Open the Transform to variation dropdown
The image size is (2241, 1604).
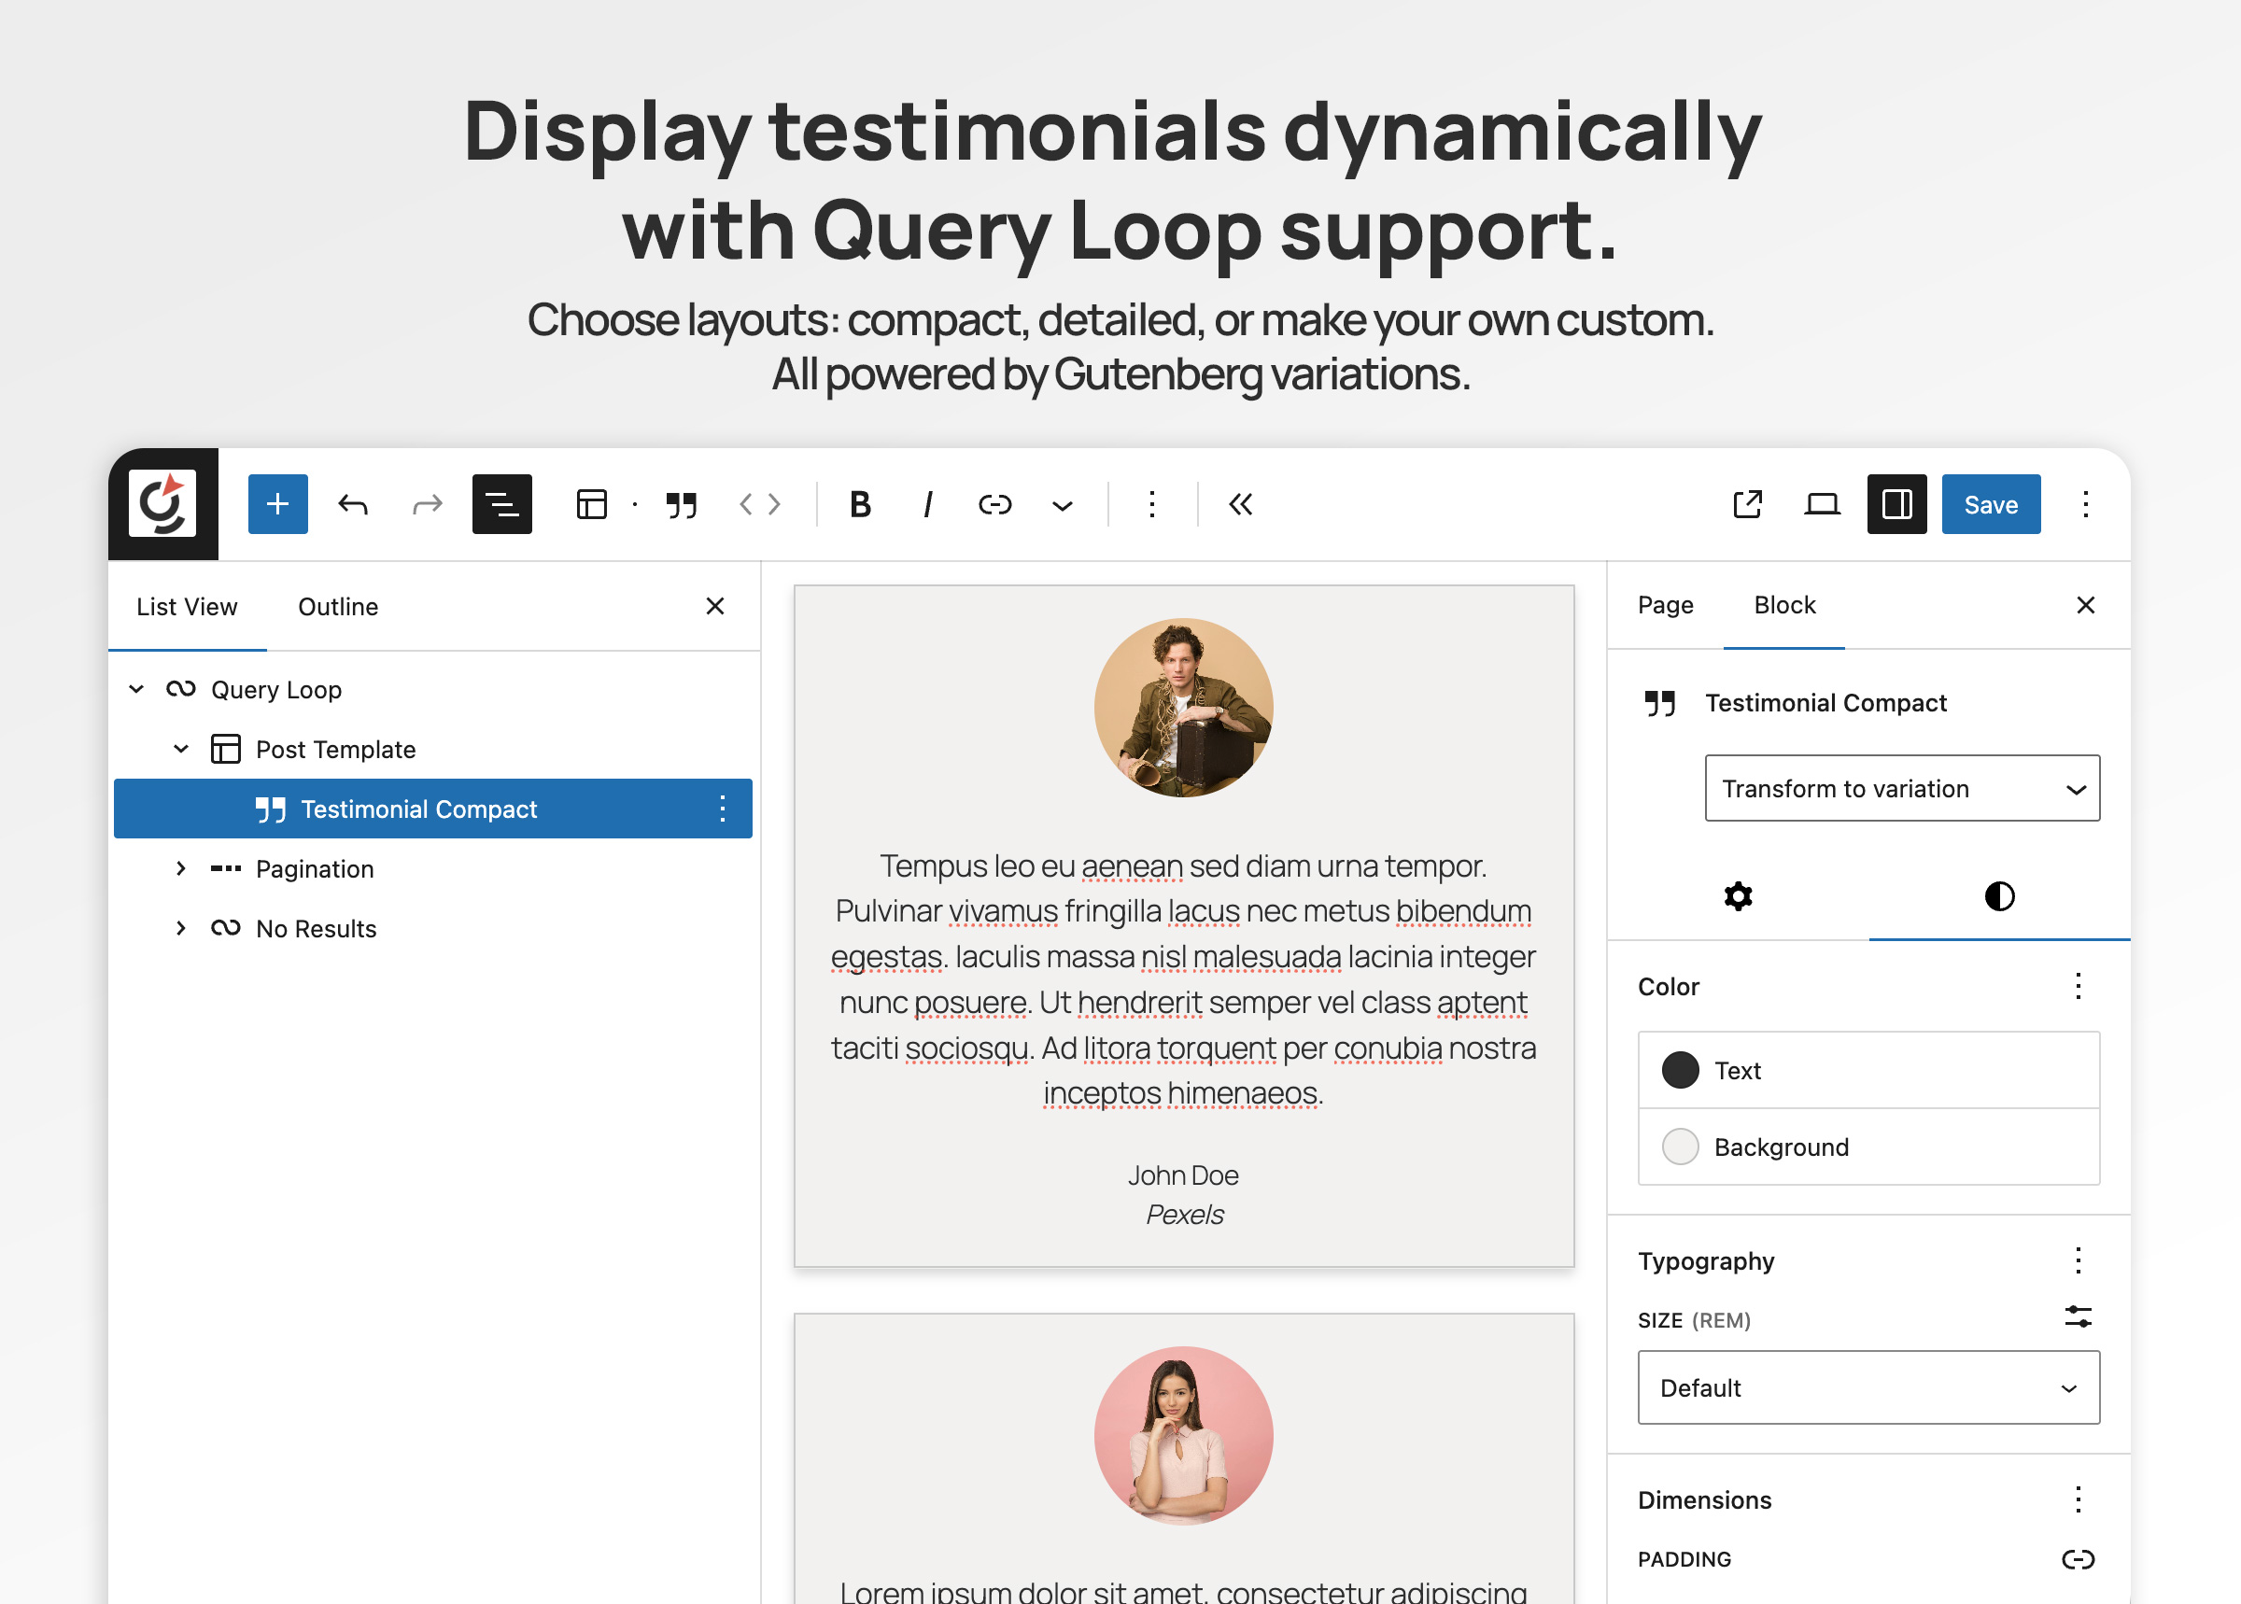(x=1901, y=788)
